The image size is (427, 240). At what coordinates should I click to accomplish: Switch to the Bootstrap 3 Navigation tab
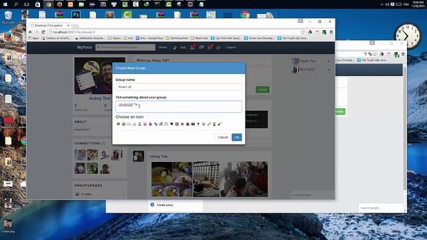(49, 25)
